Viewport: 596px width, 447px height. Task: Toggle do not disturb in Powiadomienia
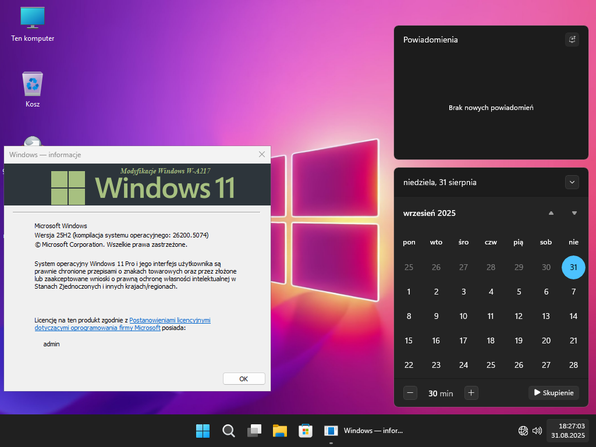coord(572,40)
